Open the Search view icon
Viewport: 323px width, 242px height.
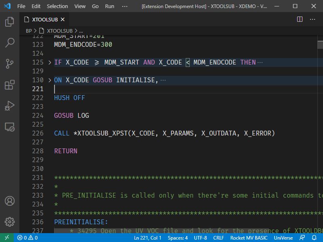point(9,43)
